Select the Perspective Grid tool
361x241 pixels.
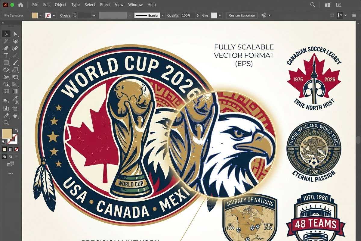[15, 84]
